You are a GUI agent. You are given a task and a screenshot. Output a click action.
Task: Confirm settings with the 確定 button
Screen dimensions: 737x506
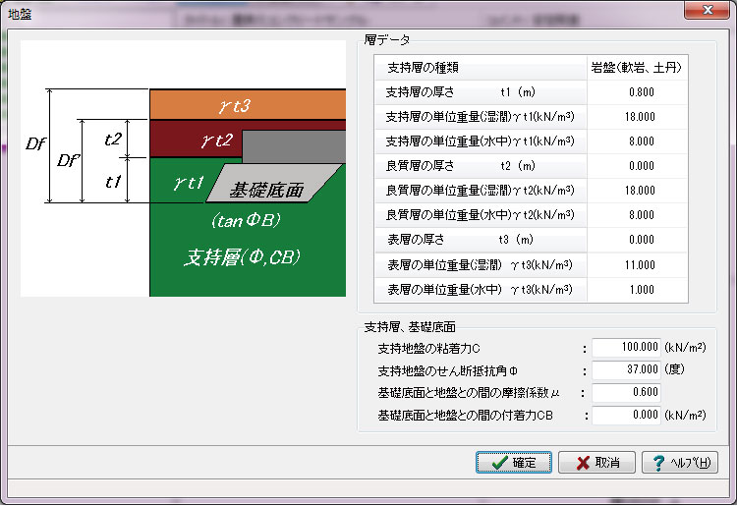(513, 463)
